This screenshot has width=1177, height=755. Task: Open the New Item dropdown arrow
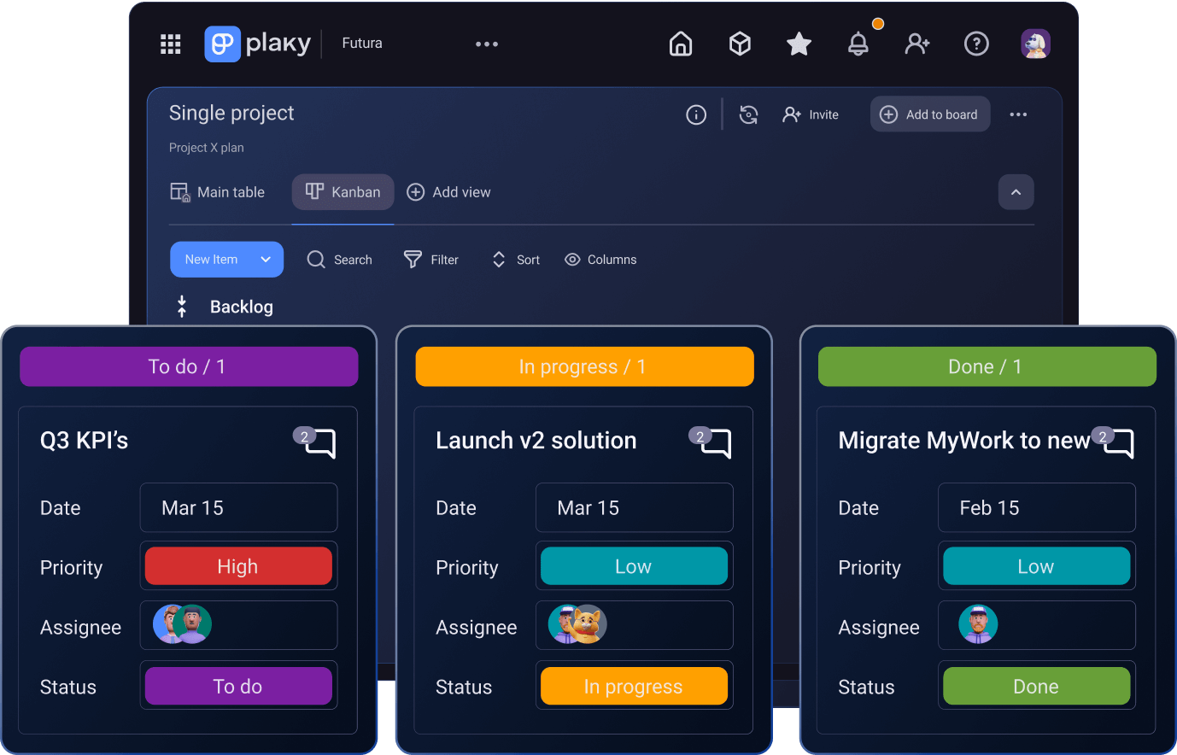point(267,259)
